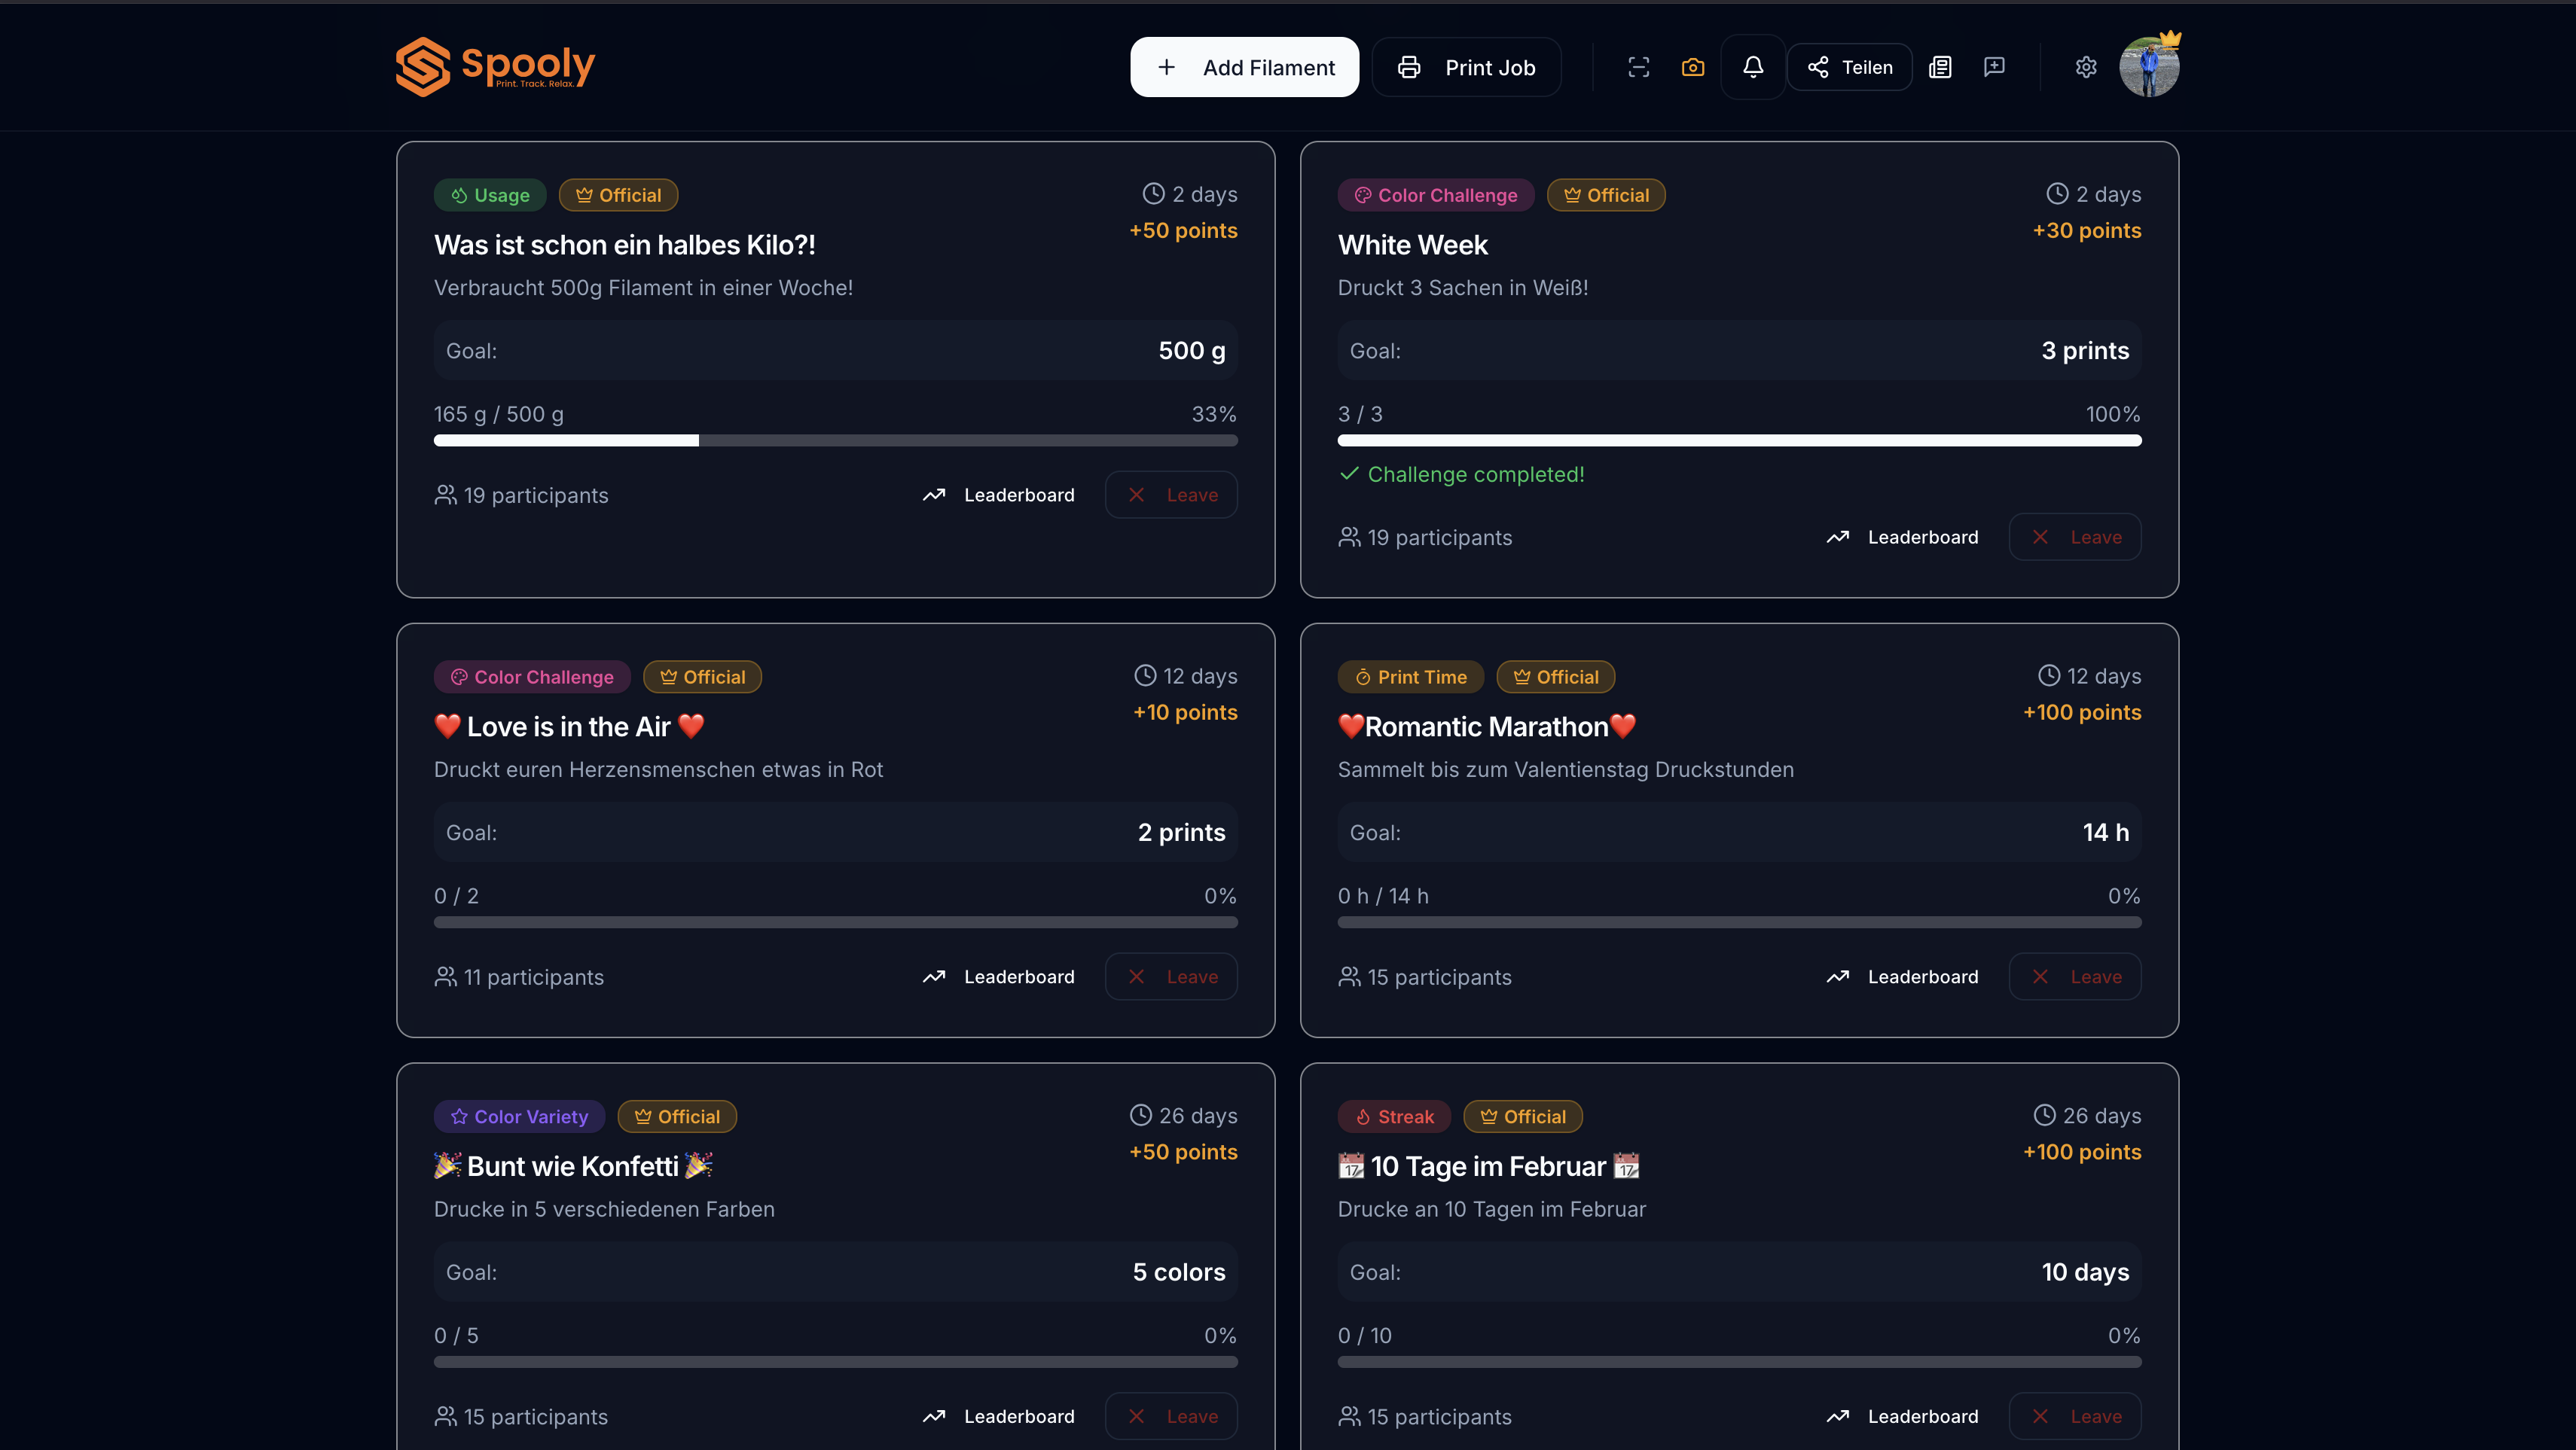Click the Color Variety tag
The height and width of the screenshot is (1450, 2576).
(x=519, y=1116)
